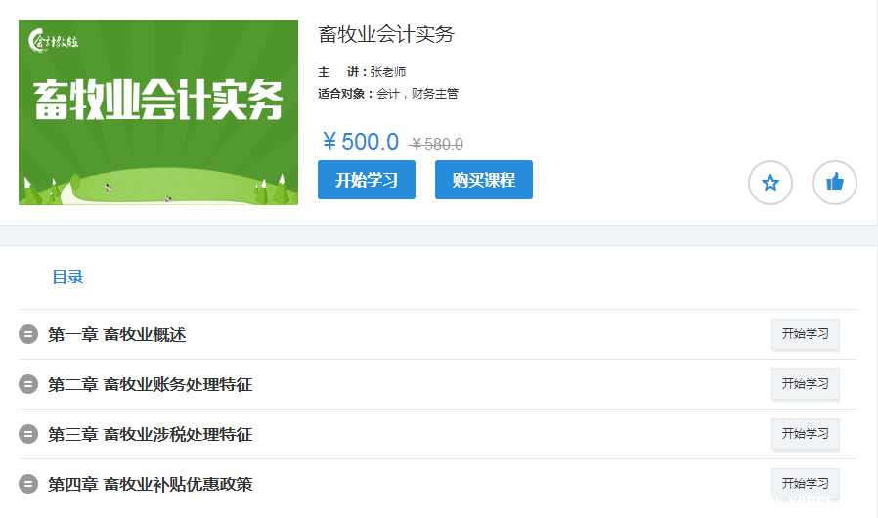Open the 第一章 畜牧业概述 chapter title
878x518 pixels.
(x=116, y=335)
